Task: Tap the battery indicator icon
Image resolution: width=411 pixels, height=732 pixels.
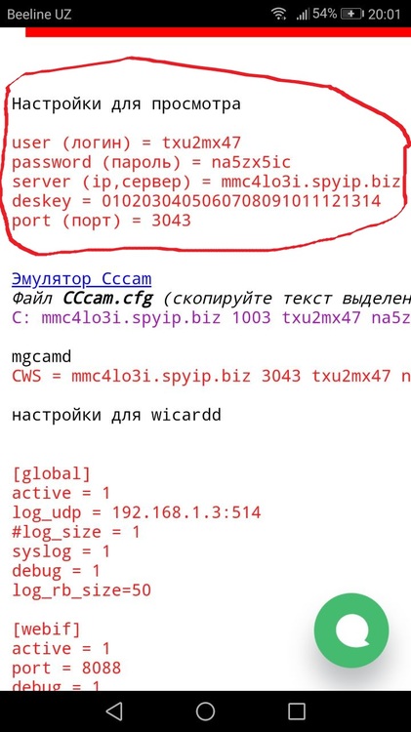Action: pyautogui.click(x=352, y=14)
